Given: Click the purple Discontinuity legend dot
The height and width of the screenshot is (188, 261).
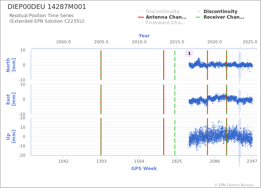Looking at the screenshot, I should pyautogui.click(x=199, y=12).
